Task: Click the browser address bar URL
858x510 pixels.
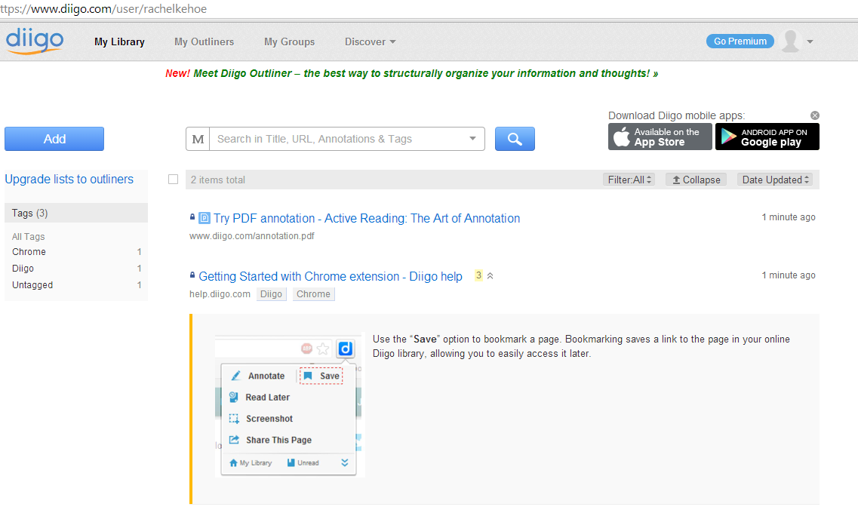Action: [103, 9]
